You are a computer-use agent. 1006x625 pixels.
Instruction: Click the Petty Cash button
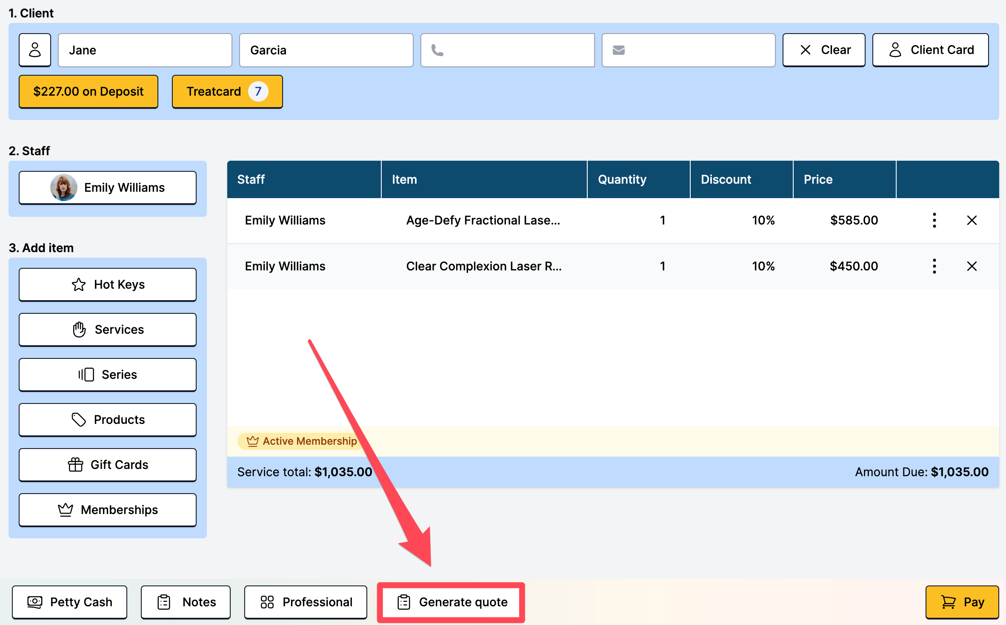pyautogui.click(x=69, y=602)
